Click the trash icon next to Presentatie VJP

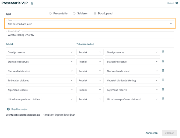click(32, 3)
